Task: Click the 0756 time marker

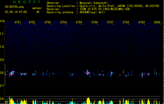Action: coord(95,22)
